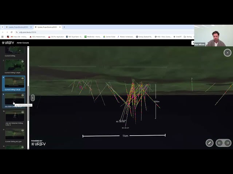Open CEO Mobile Invest bookmark

click(38, 37)
